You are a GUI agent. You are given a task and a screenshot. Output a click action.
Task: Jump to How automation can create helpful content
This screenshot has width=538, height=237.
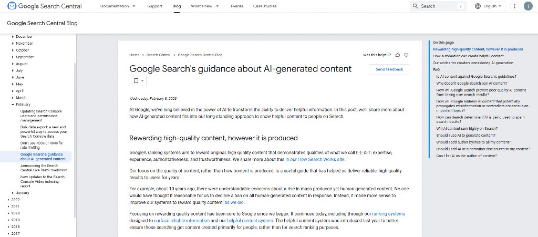[x=468, y=56]
